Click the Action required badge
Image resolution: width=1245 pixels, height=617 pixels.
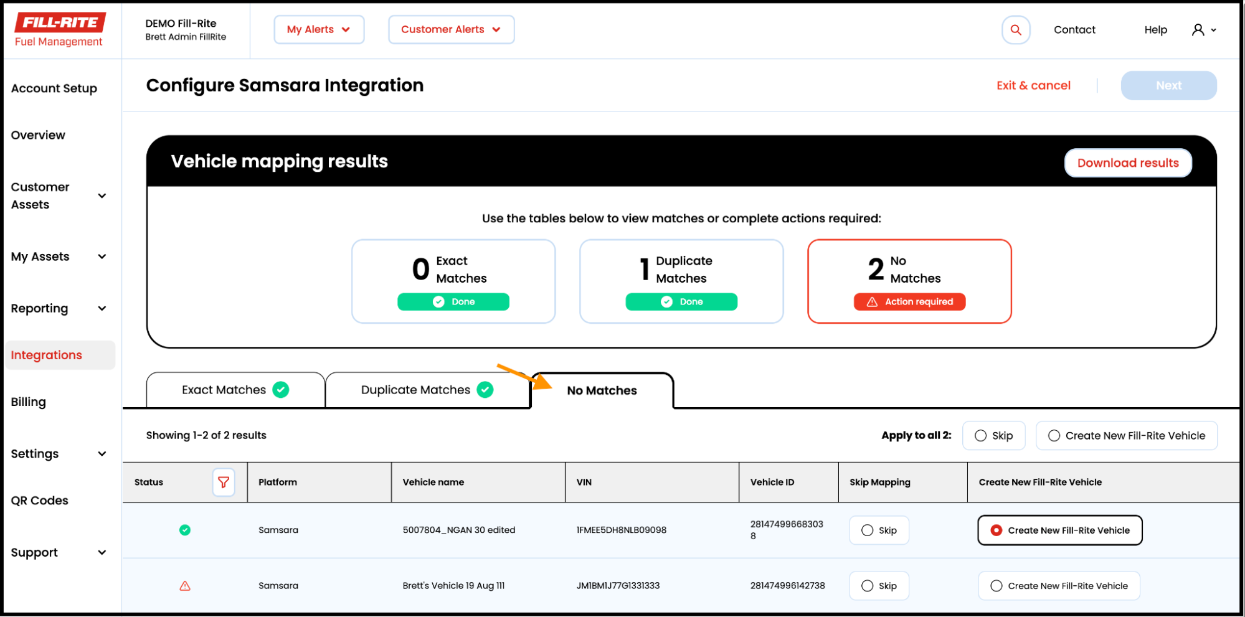click(x=909, y=301)
